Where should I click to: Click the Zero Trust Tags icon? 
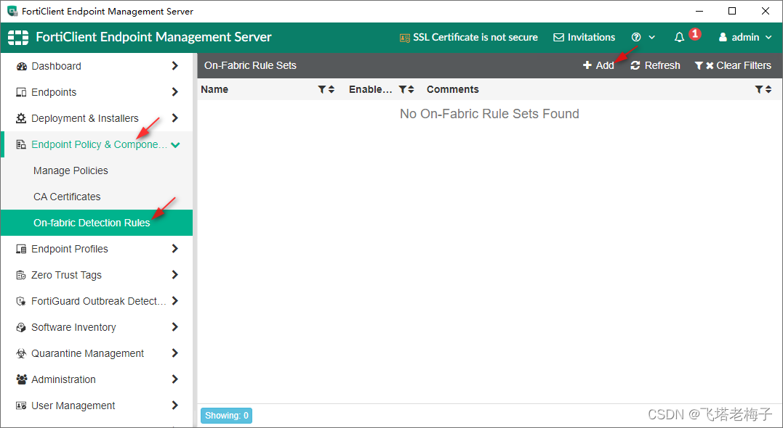(x=22, y=275)
